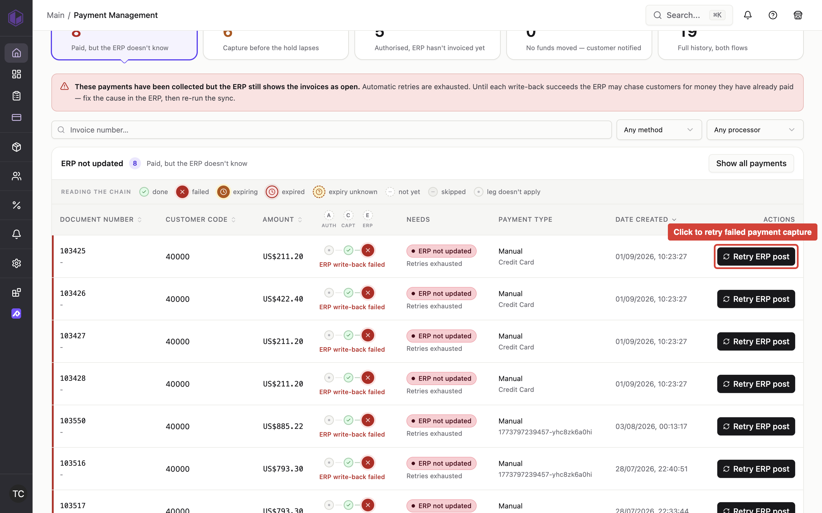Sort by Date Created column
Image resolution: width=822 pixels, height=513 pixels.
coord(646,219)
